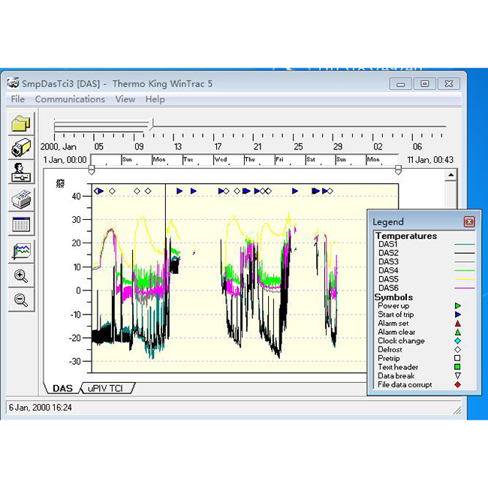Click the Wed segment in day bar
This screenshot has width=488, height=488.
[x=228, y=160]
